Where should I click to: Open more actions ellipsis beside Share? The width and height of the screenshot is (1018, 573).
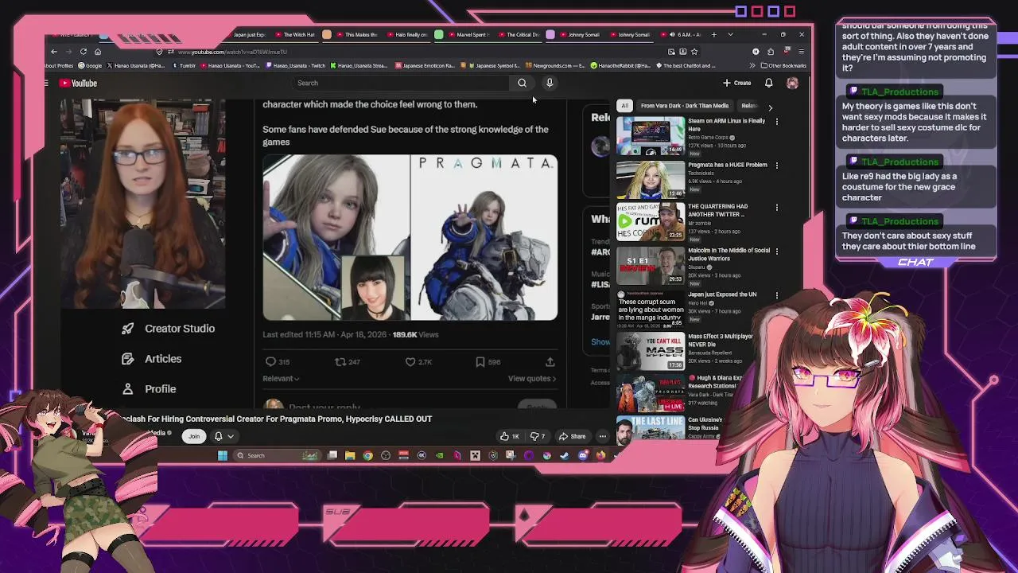602,436
